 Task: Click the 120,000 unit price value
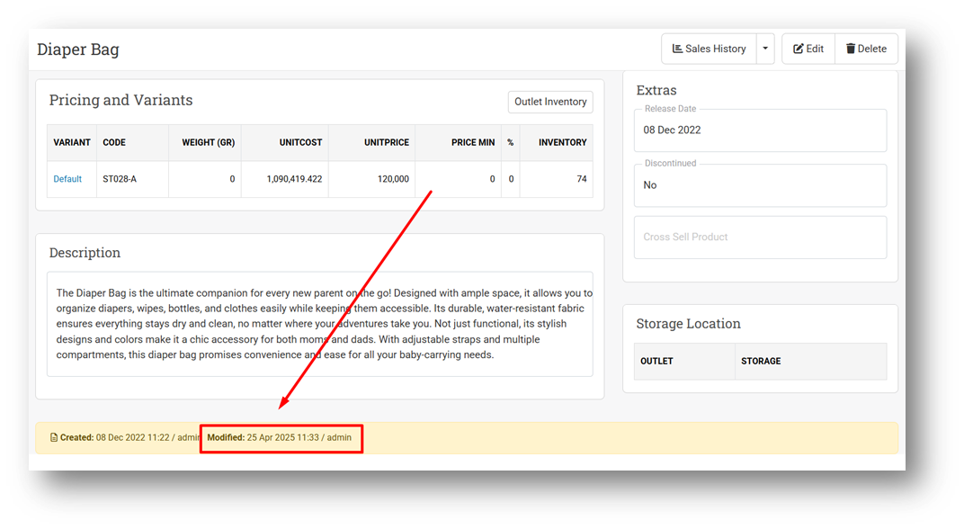(x=393, y=179)
